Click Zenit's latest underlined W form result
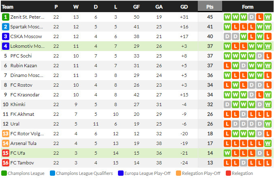Screen dimensions: 274x181 tap(268, 17)
